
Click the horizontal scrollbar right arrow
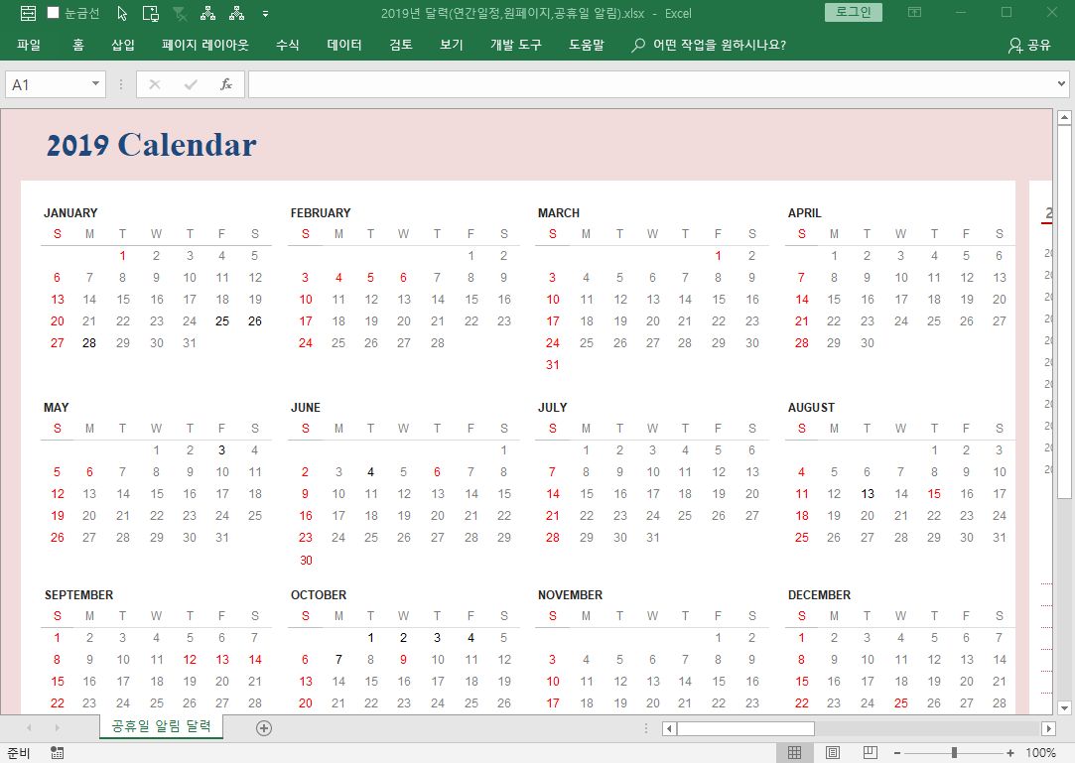pyautogui.click(x=1047, y=728)
